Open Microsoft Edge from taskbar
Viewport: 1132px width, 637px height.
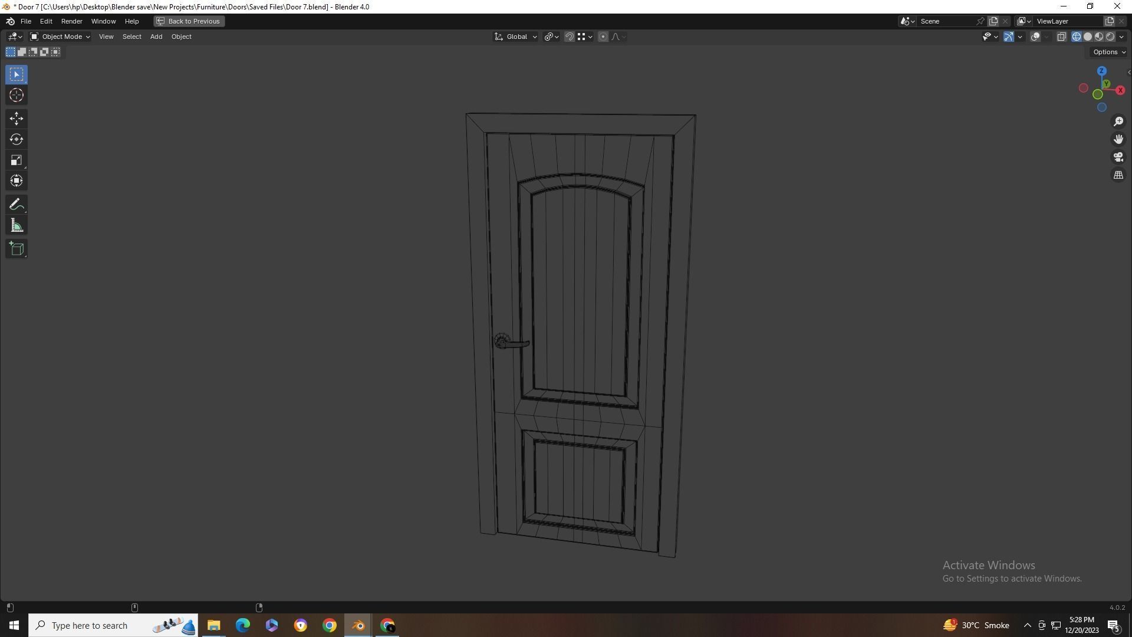242,625
